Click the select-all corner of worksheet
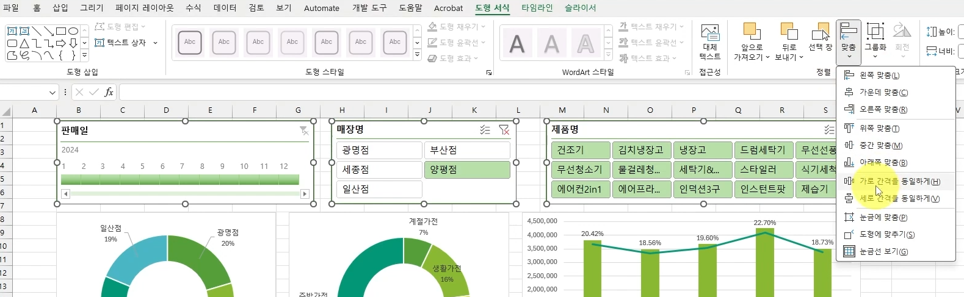The height and width of the screenshot is (297, 964). pos(6,111)
